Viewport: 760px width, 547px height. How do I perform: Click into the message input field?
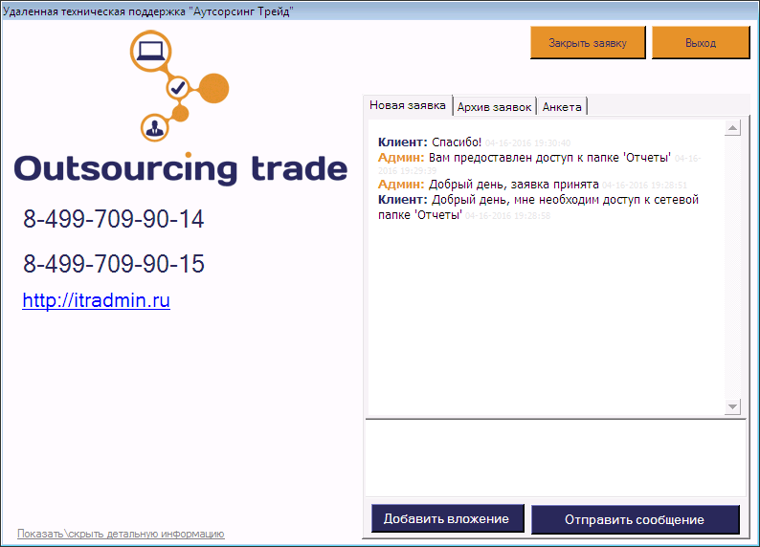click(x=555, y=458)
